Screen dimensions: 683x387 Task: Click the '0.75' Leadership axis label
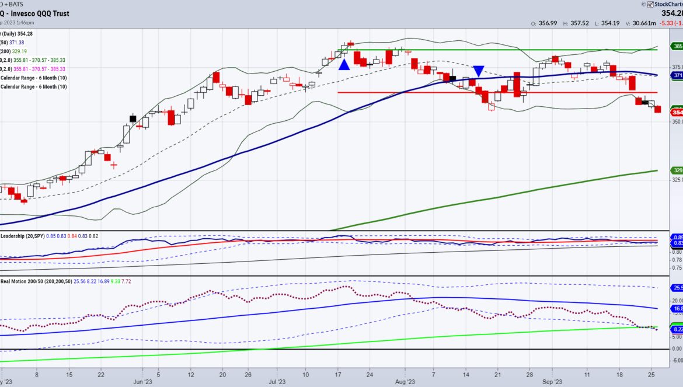[x=677, y=268]
